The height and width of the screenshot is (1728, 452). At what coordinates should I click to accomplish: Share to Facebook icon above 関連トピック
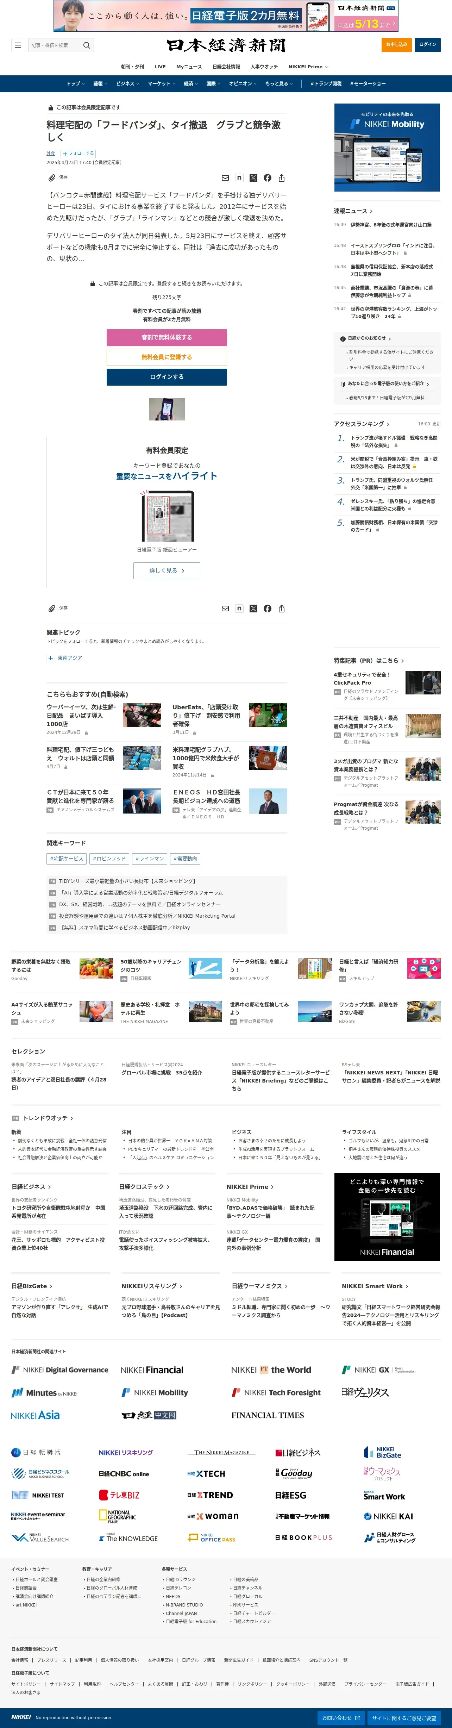coord(268,609)
